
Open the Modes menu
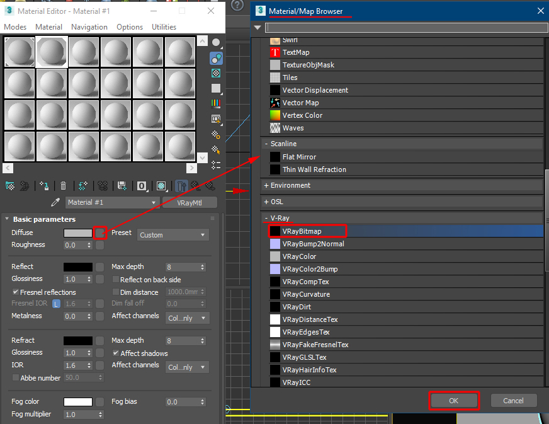[15, 27]
